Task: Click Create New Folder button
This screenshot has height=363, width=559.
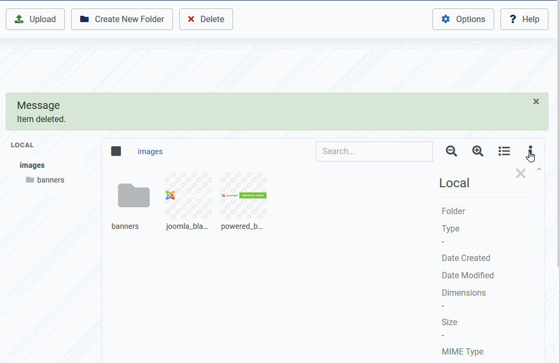Action: point(122,19)
